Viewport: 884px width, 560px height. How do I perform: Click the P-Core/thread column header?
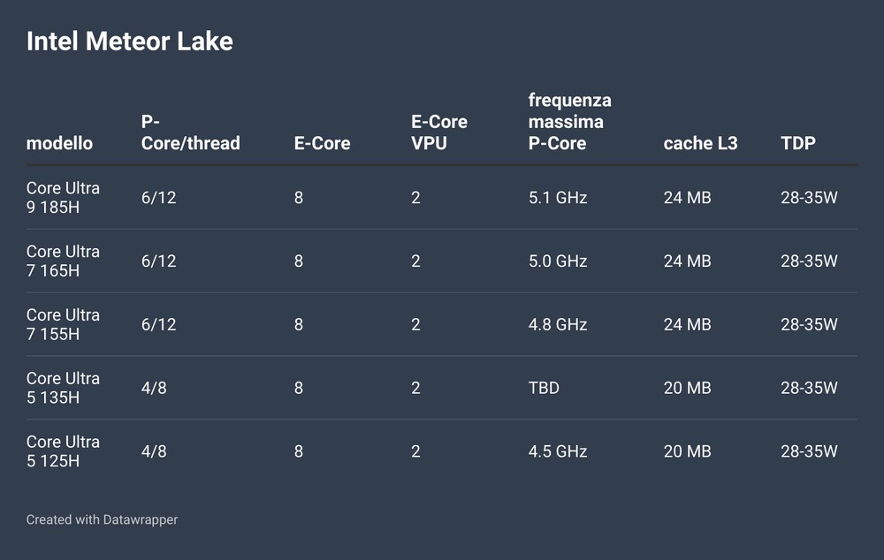[191, 132]
